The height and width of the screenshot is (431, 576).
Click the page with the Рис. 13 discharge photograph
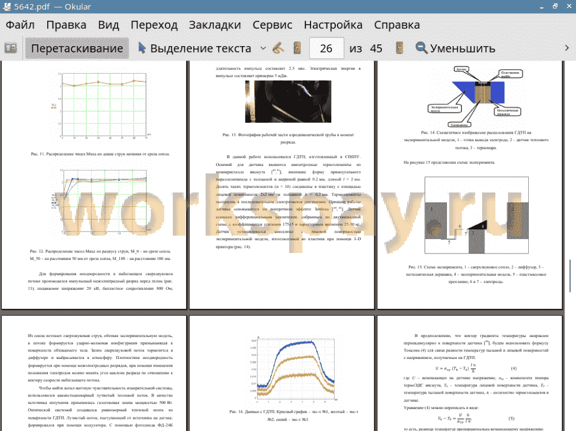282,185
